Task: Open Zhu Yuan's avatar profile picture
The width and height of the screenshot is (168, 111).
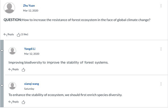Action: [x=9, y=8]
